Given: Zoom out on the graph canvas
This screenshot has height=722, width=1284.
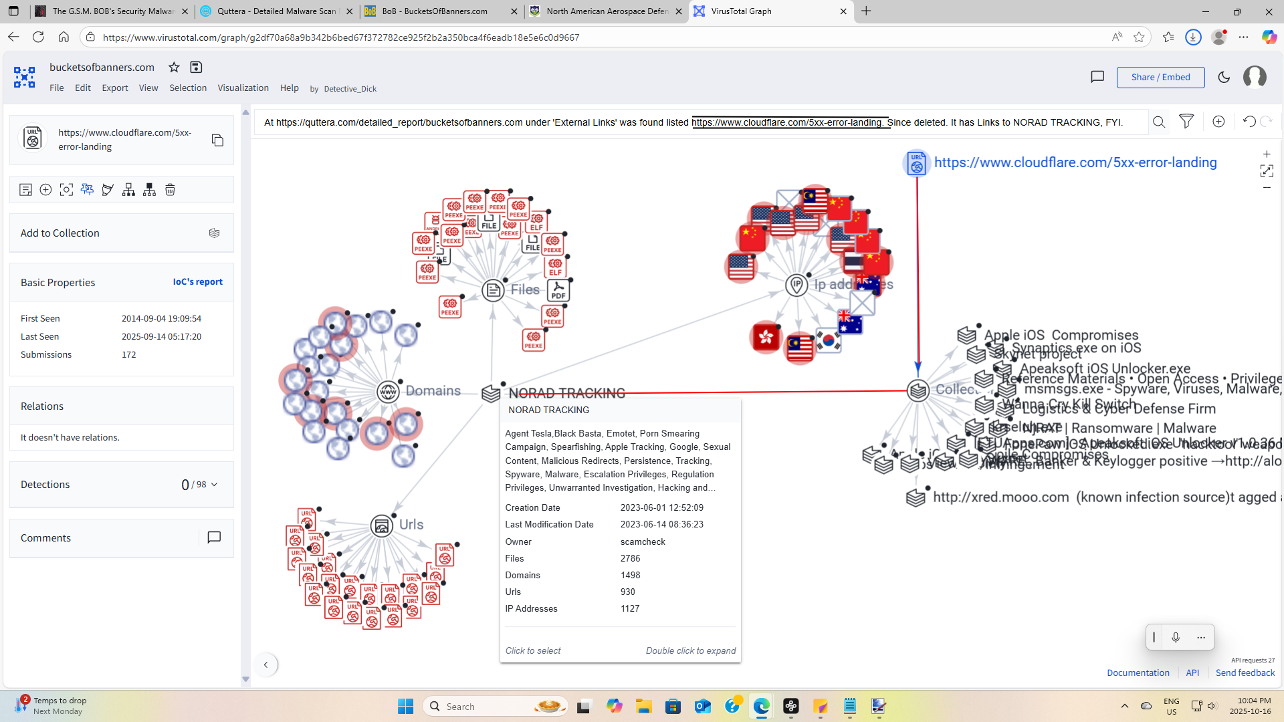Looking at the screenshot, I should click(1267, 188).
